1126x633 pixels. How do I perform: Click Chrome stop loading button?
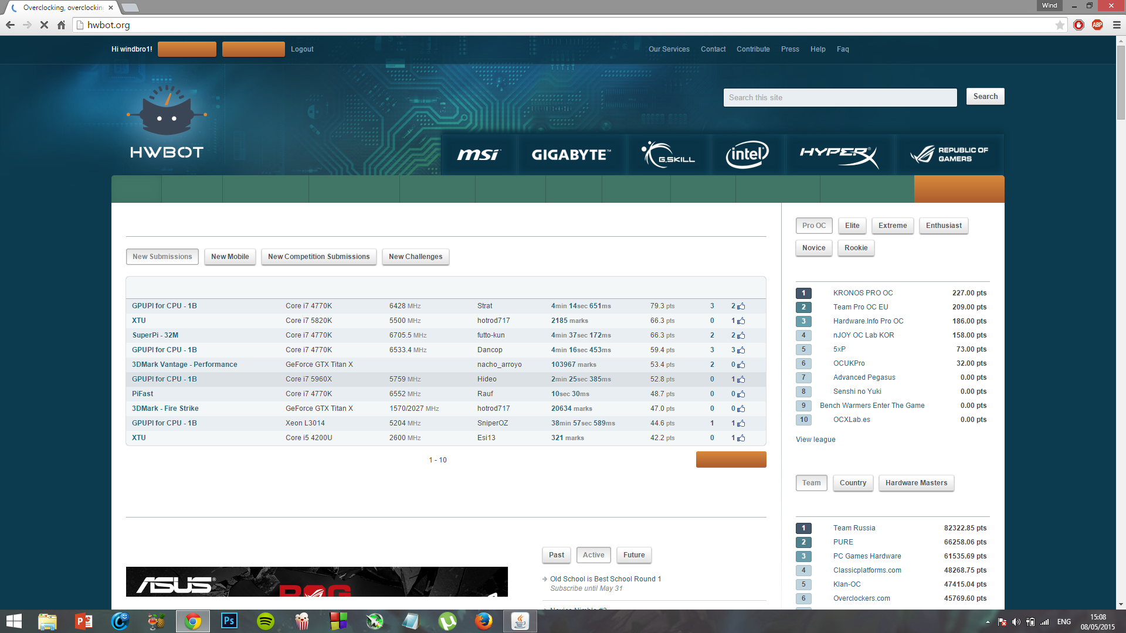pos(44,25)
